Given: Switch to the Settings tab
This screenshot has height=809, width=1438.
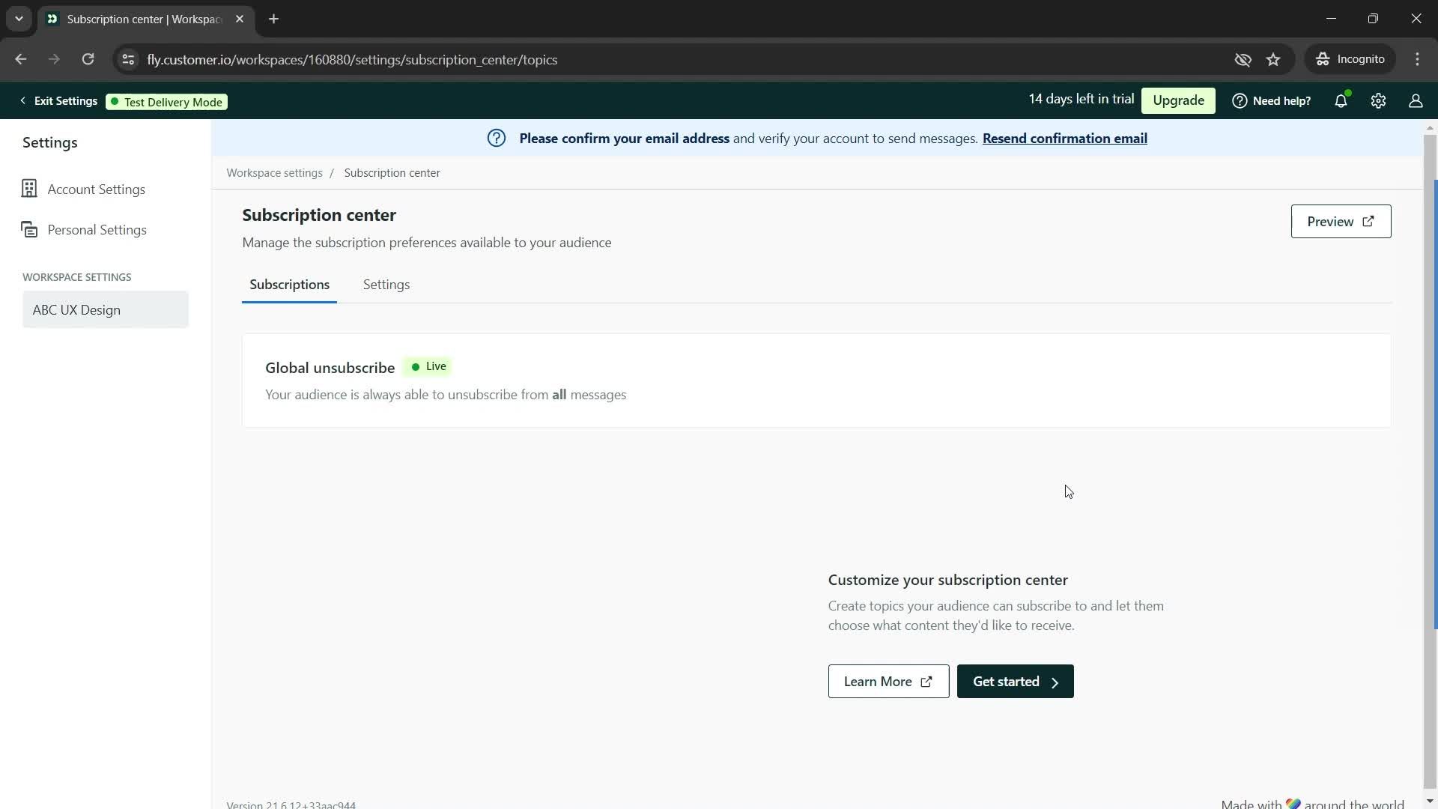Looking at the screenshot, I should pos(386,285).
